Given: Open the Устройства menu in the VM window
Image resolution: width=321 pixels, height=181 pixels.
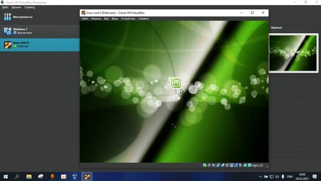Looking at the screenshot, I should [x=128, y=19].
